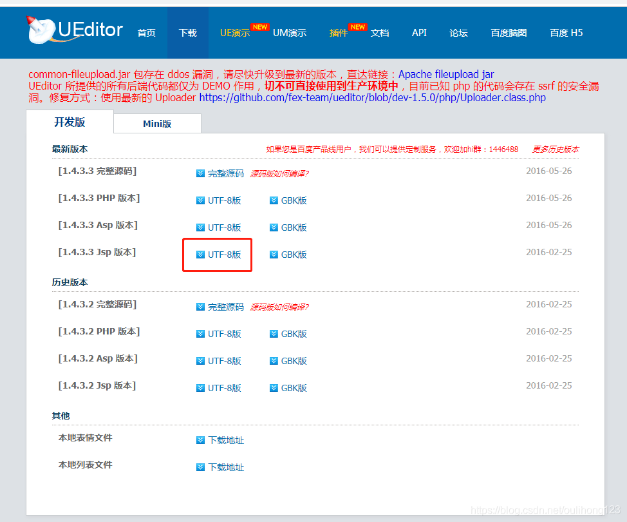The image size is (627, 522).
Task: Click GBK download icon for 1.4.3.2 Jsp
Action: 274,388
